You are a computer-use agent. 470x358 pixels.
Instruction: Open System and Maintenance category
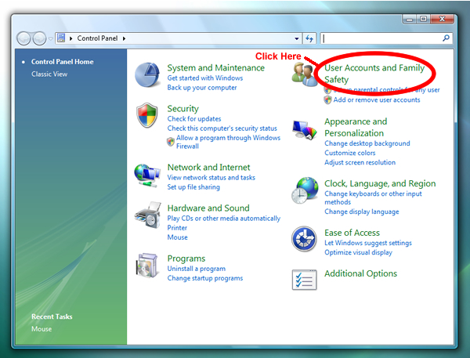216,68
